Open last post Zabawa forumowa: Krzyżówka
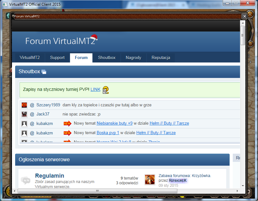258x201 pixels. [185, 176]
